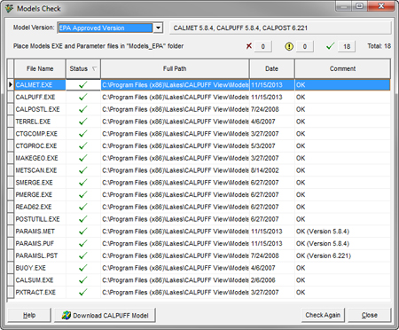Click the yellow warning count icon
The width and height of the screenshot is (399, 330).
pyautogui.click(x=289, y=46)
